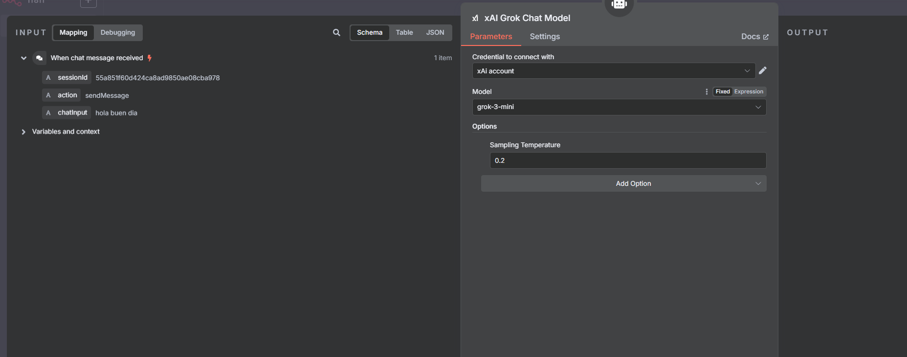
Task: Switch input view to JSON
Action: [435, 32]
